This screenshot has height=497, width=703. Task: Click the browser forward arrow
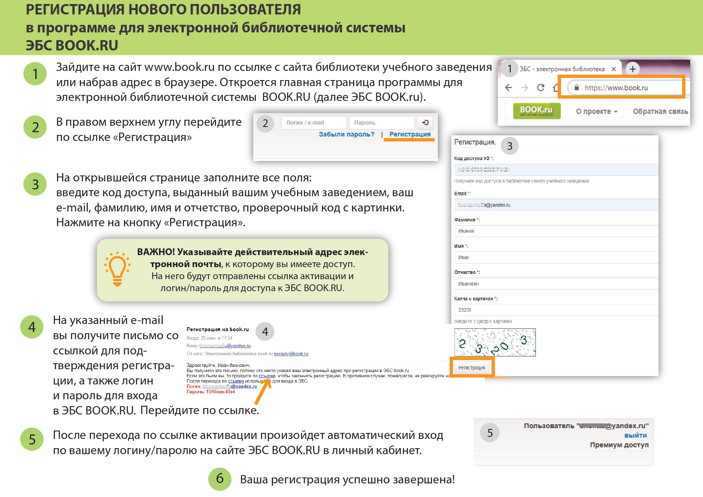525,88
